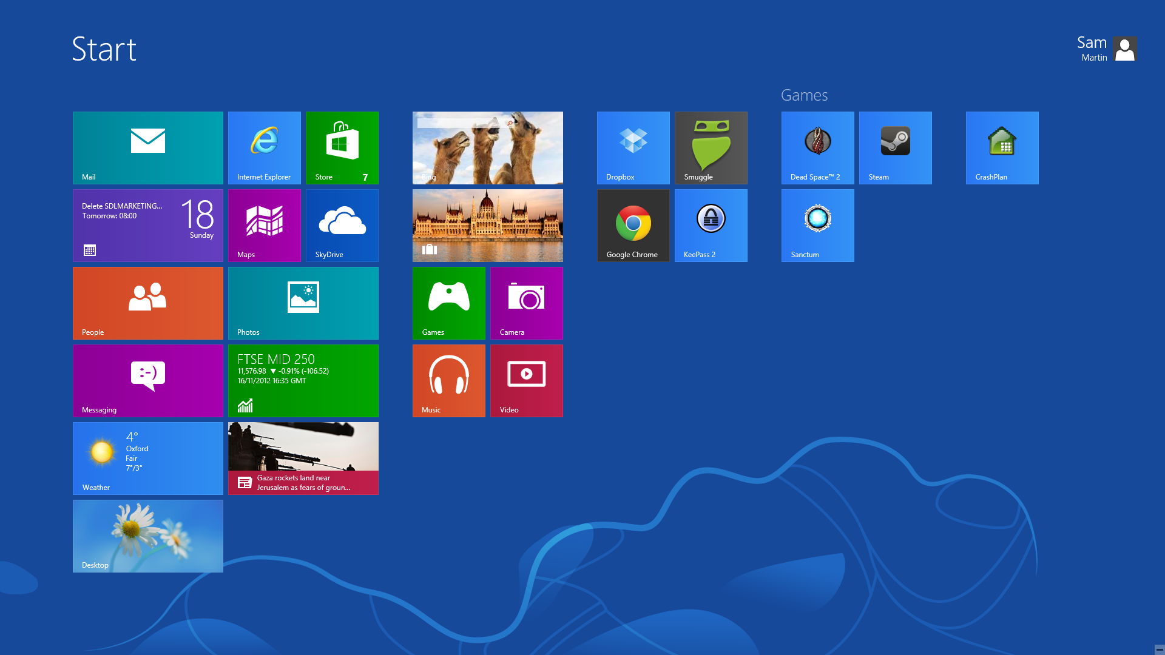Viewport: 1165px width, 655px height.
Task: Launch Dropbox tile
Action: pos(633,148)
